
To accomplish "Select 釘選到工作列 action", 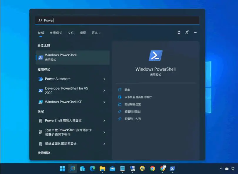I will pyautogui.click(x=133, y=119).
